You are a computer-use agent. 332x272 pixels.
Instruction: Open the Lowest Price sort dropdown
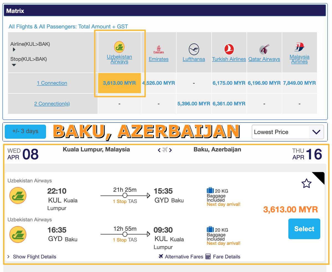[288, 132]
